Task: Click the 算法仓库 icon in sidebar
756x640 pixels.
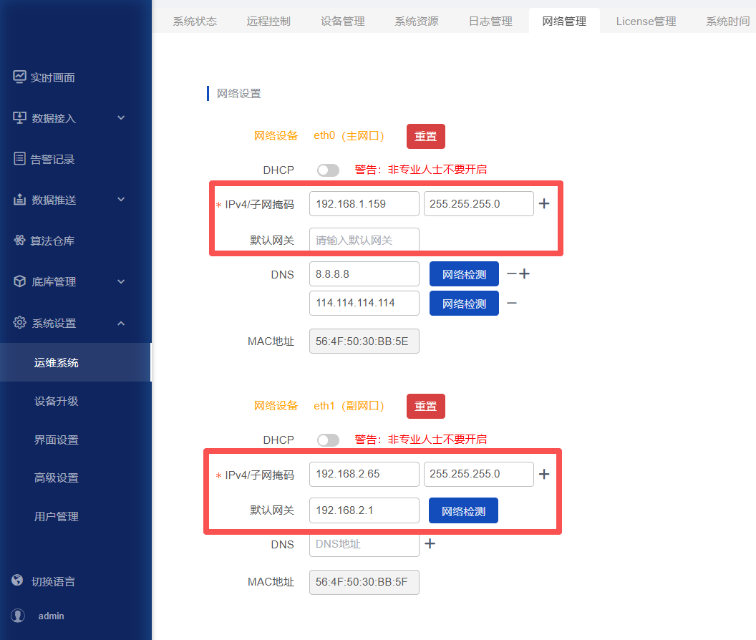Action: tap(19, 241)
